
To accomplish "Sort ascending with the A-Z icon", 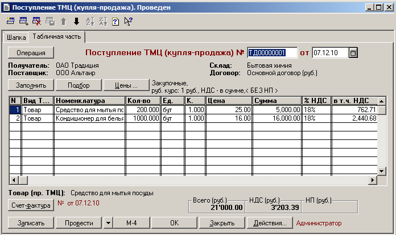I will [90, 21].
